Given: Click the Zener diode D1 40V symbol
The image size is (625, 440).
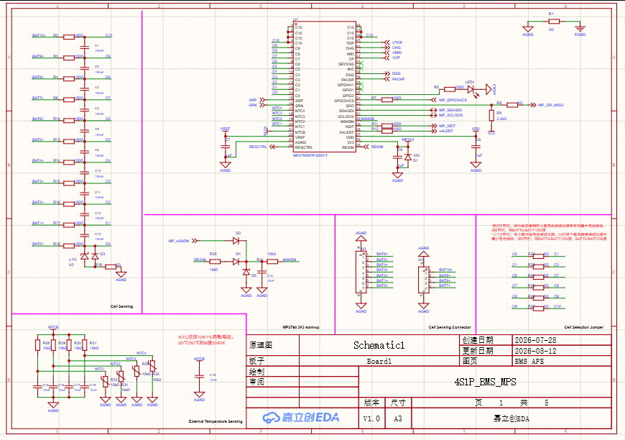Looking at the screenshot, I should click(407, 157).
